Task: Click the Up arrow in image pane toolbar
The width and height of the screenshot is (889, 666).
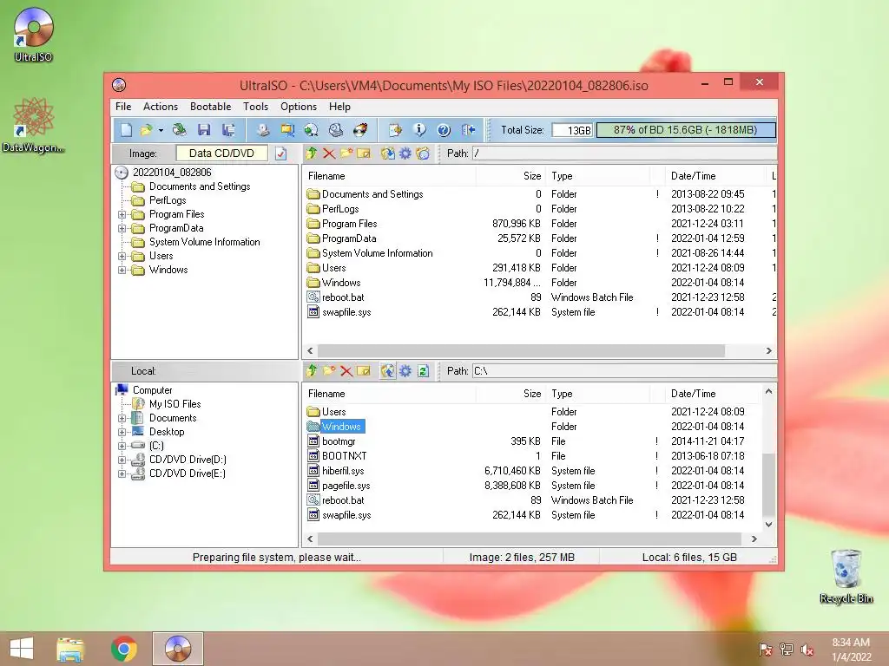Action: point(312,153)
